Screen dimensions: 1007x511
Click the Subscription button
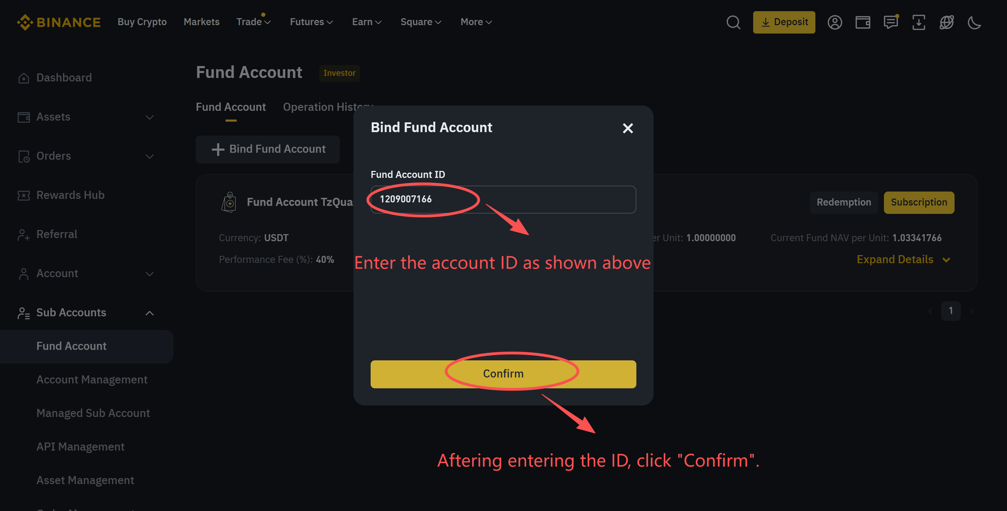click(919, 202)
